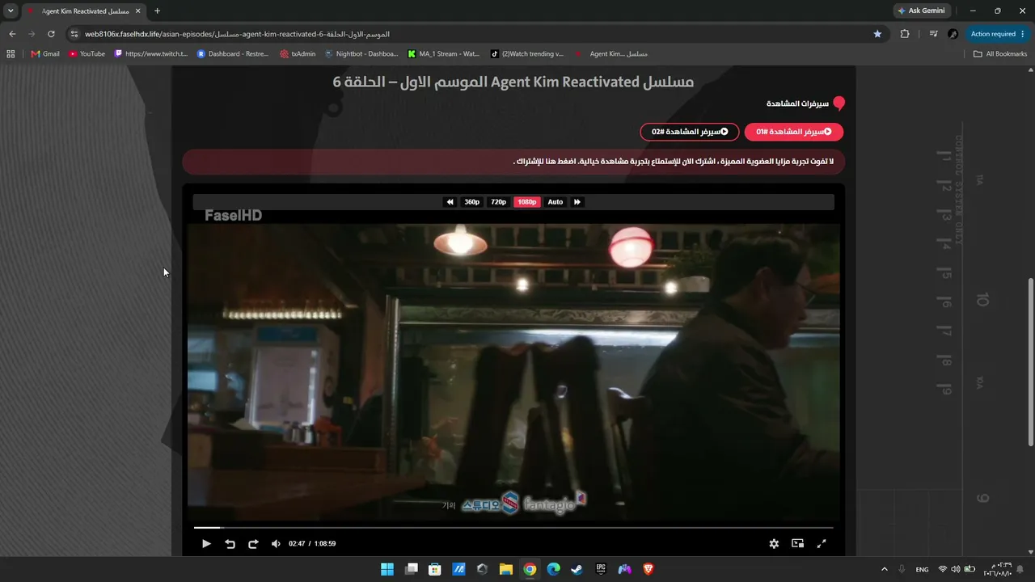The image size is (1035, 582).
Task: Select 1080p video quality
Action: (527, 202)
